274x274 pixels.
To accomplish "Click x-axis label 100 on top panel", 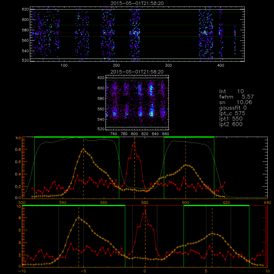I will coord(64,65).
